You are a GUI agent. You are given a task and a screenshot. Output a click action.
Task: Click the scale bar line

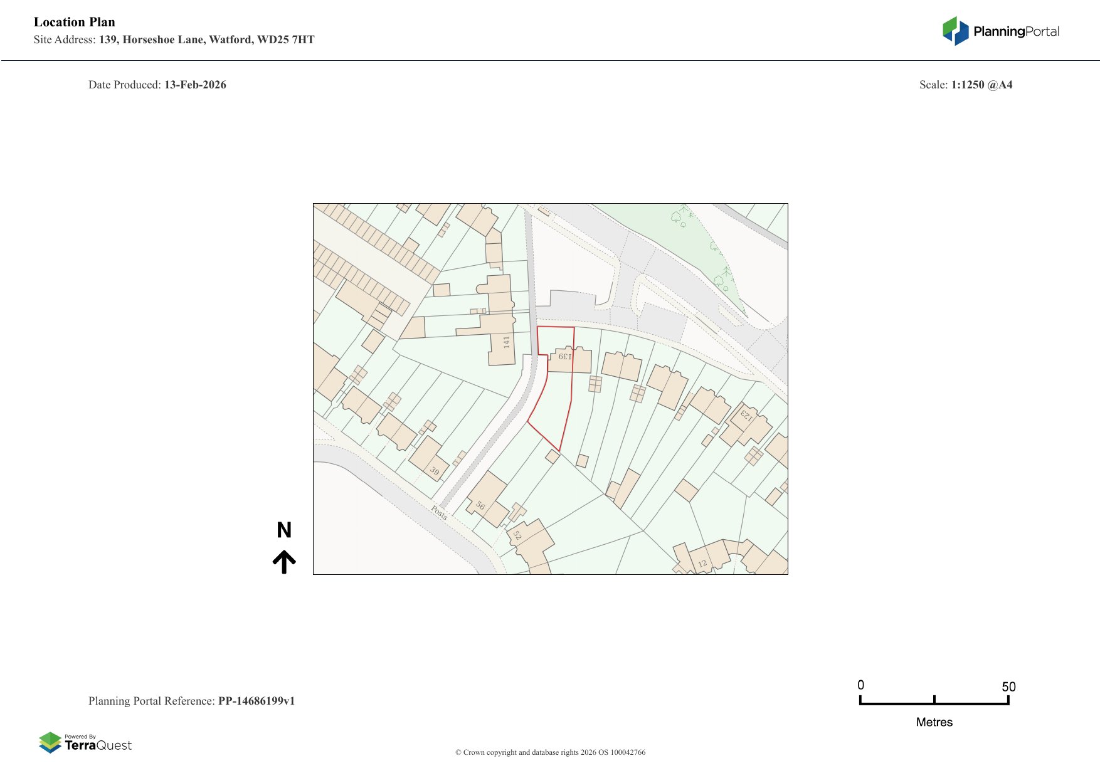point(934,703)
